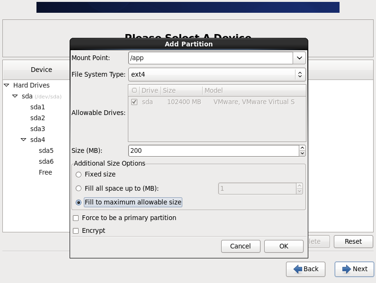Enable Force to be a primary partition

click(x=76, y=218)
